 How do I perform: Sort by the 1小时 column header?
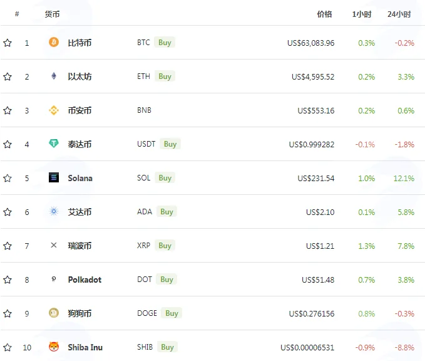pyautogui.click(x=362, y=14)
